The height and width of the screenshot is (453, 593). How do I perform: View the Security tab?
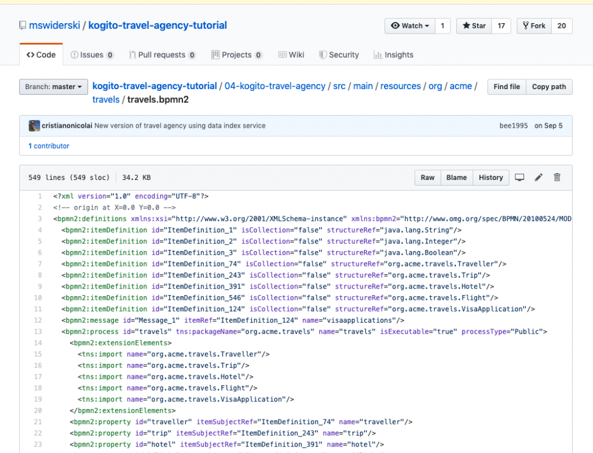(339, 55)
